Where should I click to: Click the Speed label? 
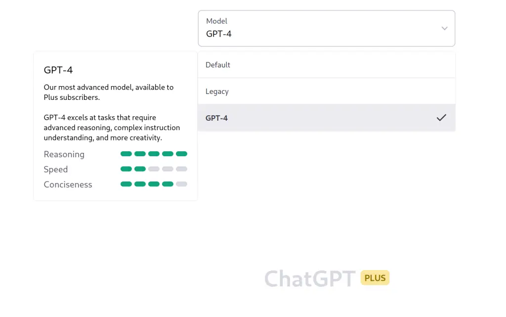(x=56, y=169)
